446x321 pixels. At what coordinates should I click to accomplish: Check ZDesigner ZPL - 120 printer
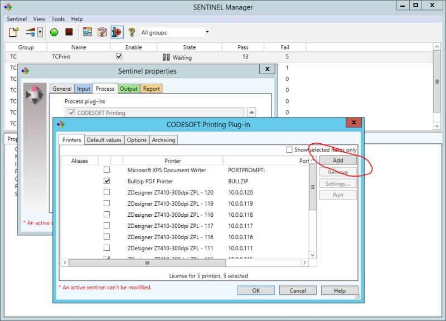point(106,192)
